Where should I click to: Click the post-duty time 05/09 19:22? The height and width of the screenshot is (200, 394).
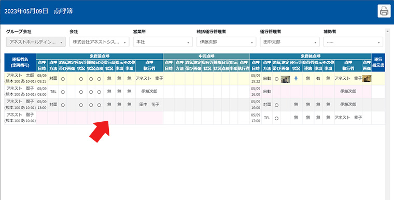[x=256, y=78]
